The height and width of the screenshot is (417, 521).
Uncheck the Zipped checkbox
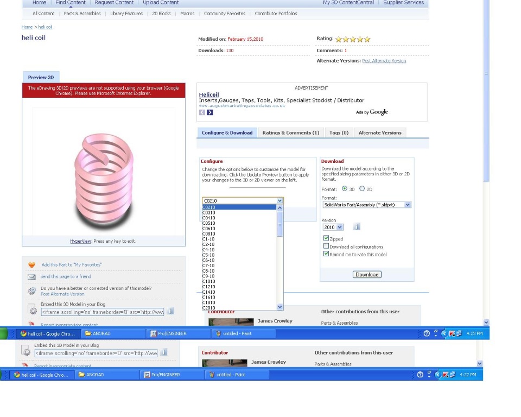click(x=326, y=238)
